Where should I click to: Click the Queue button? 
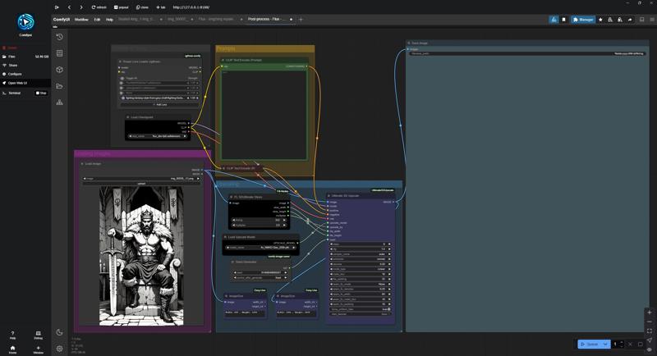[590, 344]
